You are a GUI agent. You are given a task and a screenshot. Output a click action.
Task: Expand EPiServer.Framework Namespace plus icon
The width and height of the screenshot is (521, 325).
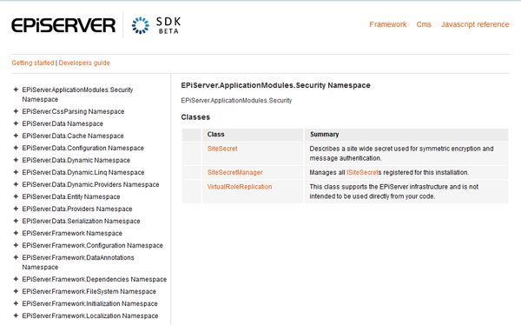[16, 233]
